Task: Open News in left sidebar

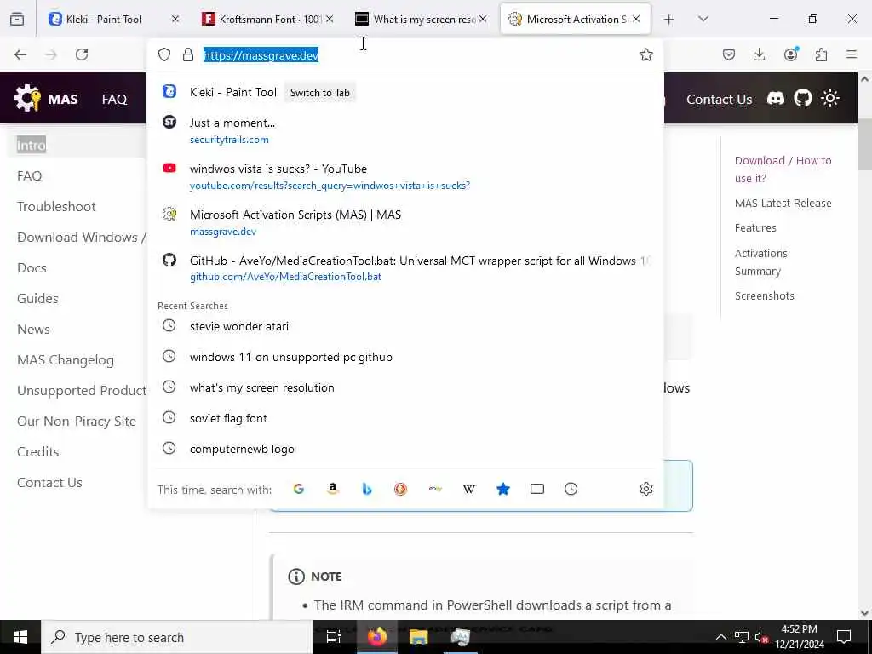Action: [33, 329]
